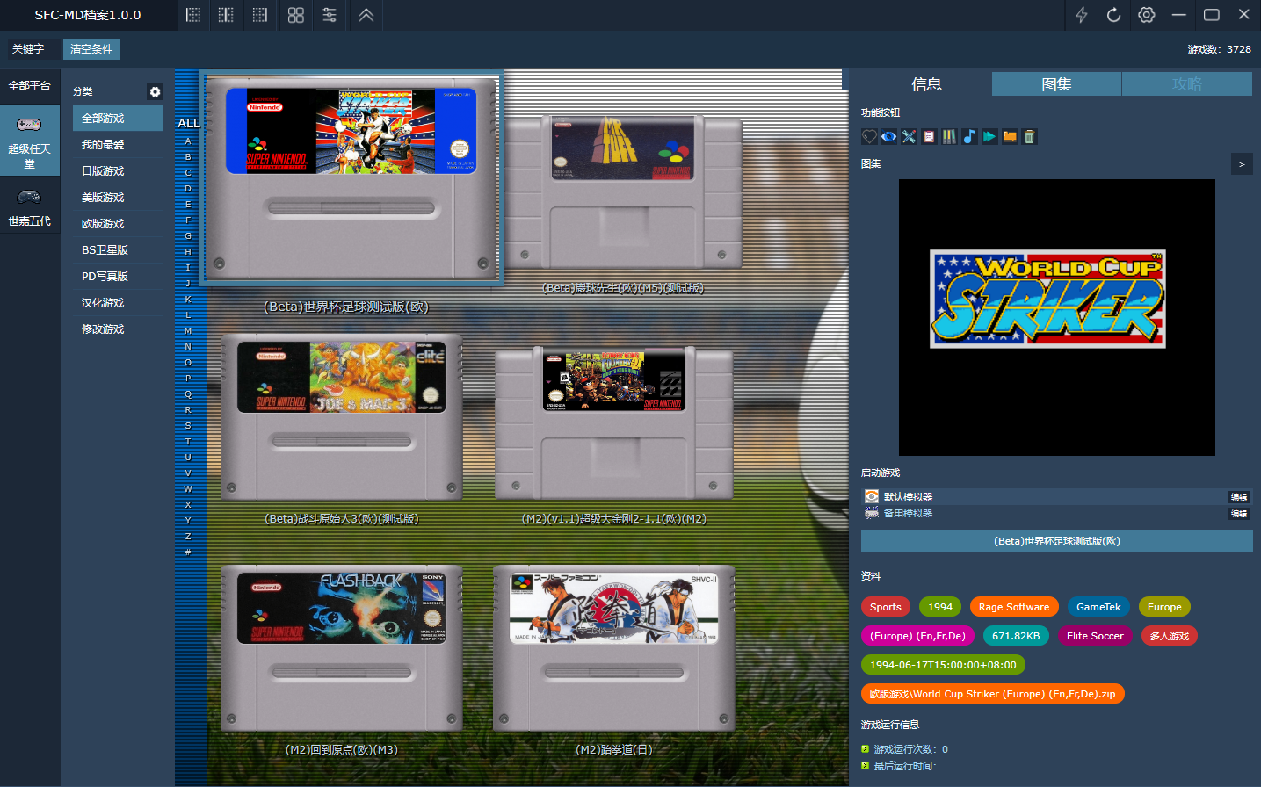Expand gallery with > arrow button
Image resolution: width=1261 pixels, height=787 pixels.
click(x=1242, y=164)
